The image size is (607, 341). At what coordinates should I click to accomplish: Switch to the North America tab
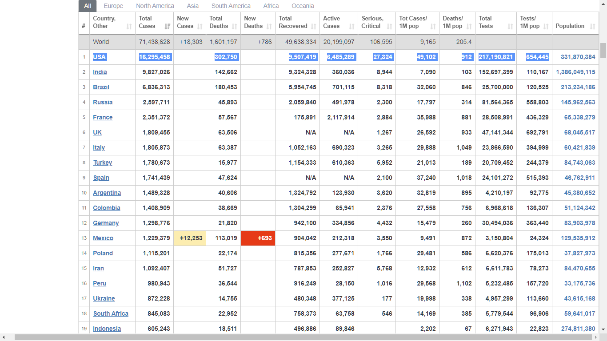coord(155,6)
